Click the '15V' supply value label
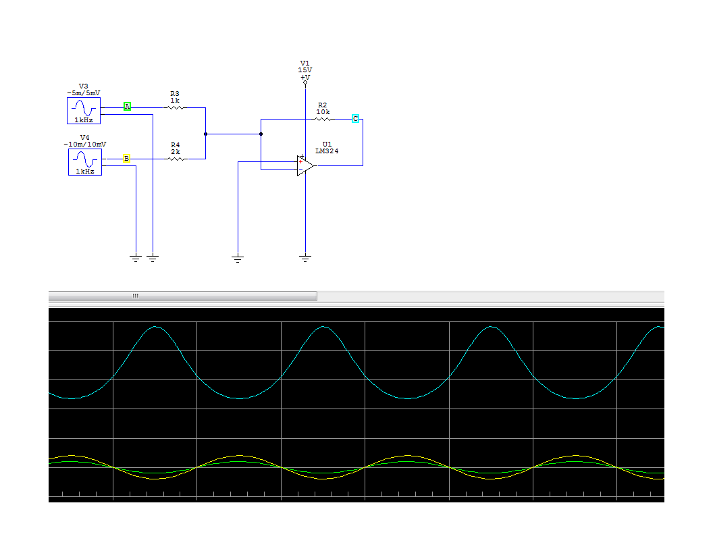713x551 pixels. (x=305, y=70)
